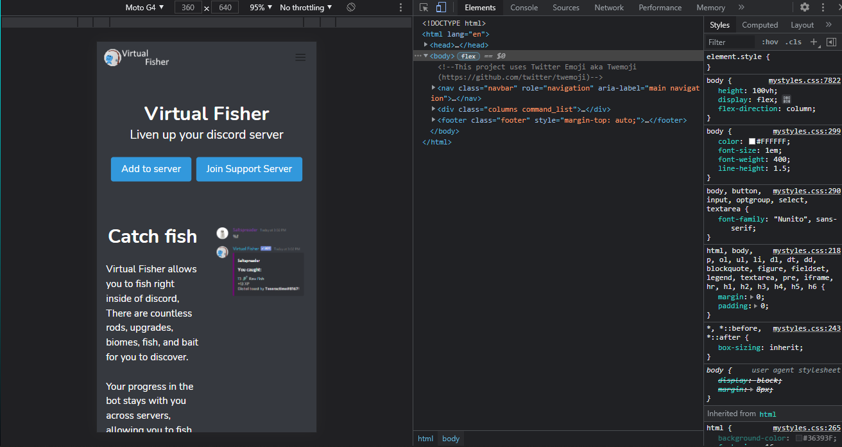The image size is (842, 447).
Task: Select the Styles sidebar tab
Action: coord(719,25)
